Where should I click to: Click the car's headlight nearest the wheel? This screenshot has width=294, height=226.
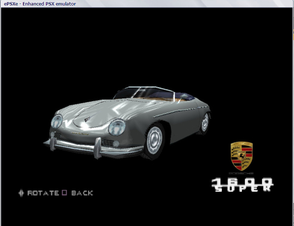(x=117, y=127)
